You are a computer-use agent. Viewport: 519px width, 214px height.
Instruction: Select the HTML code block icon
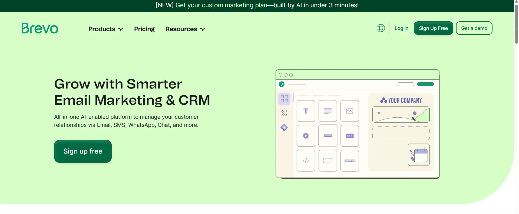[x=306, y=161]
